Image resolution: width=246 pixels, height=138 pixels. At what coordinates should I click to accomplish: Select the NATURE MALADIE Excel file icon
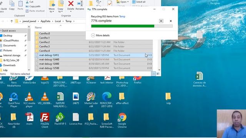coord(60,100)
